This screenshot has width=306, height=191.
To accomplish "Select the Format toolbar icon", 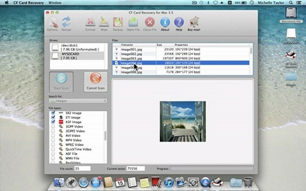I will (90, 24).
